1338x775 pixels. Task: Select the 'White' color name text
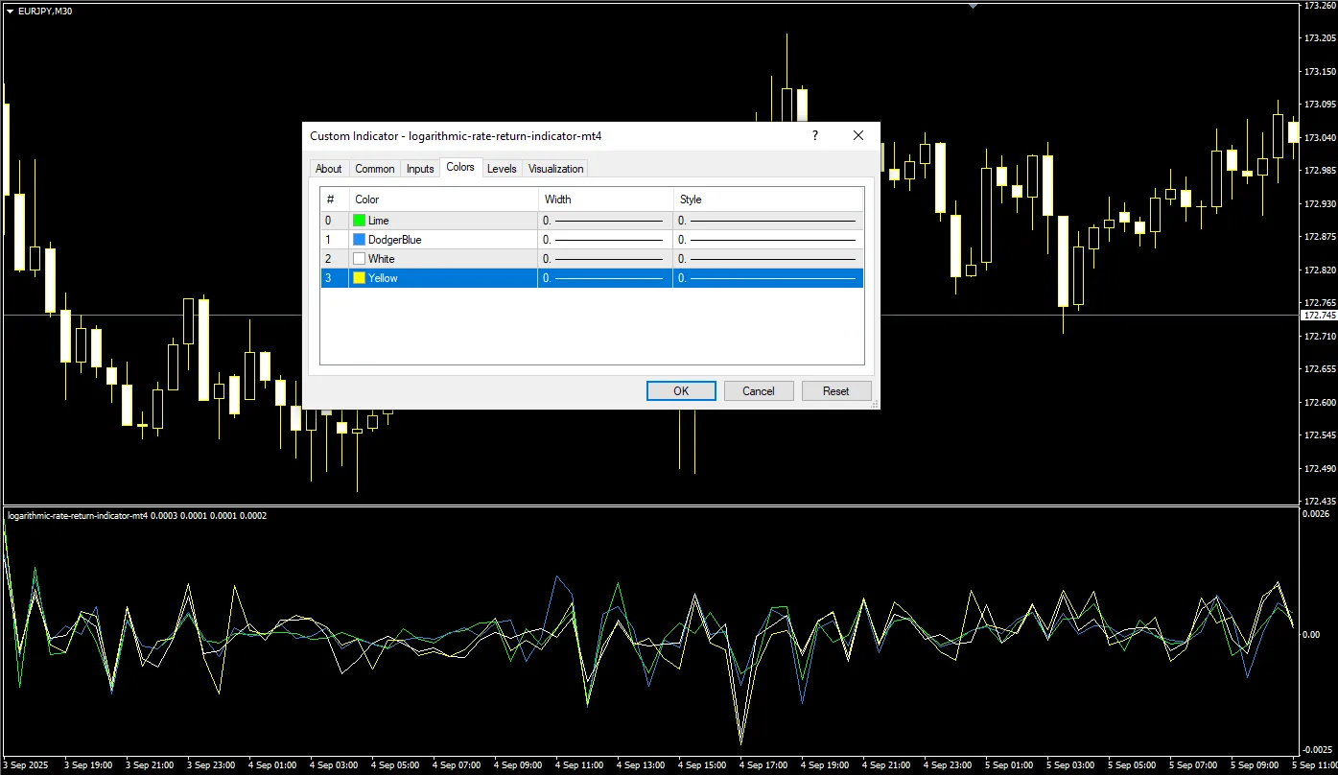point(382,259)
